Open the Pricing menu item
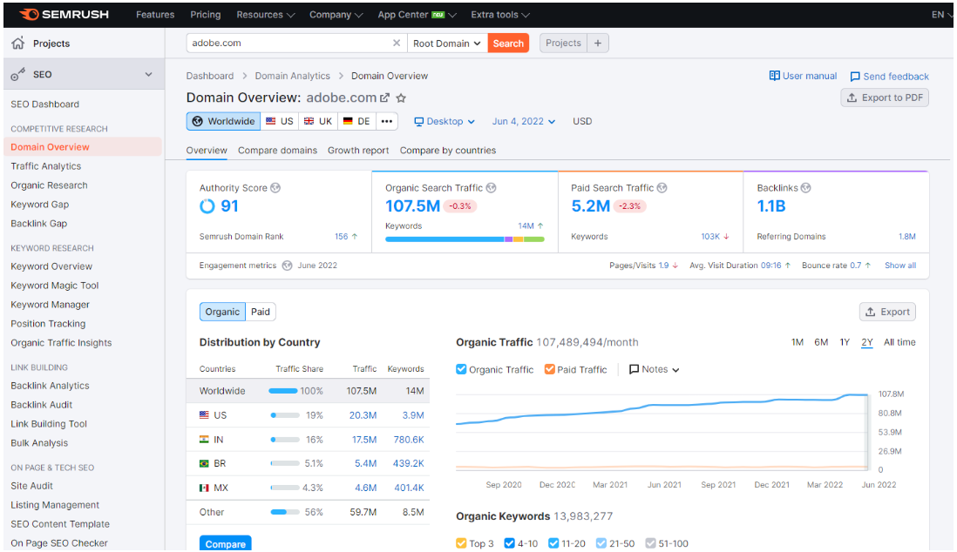The width and height of the screenshot is (957, 552). pos(206,15)
